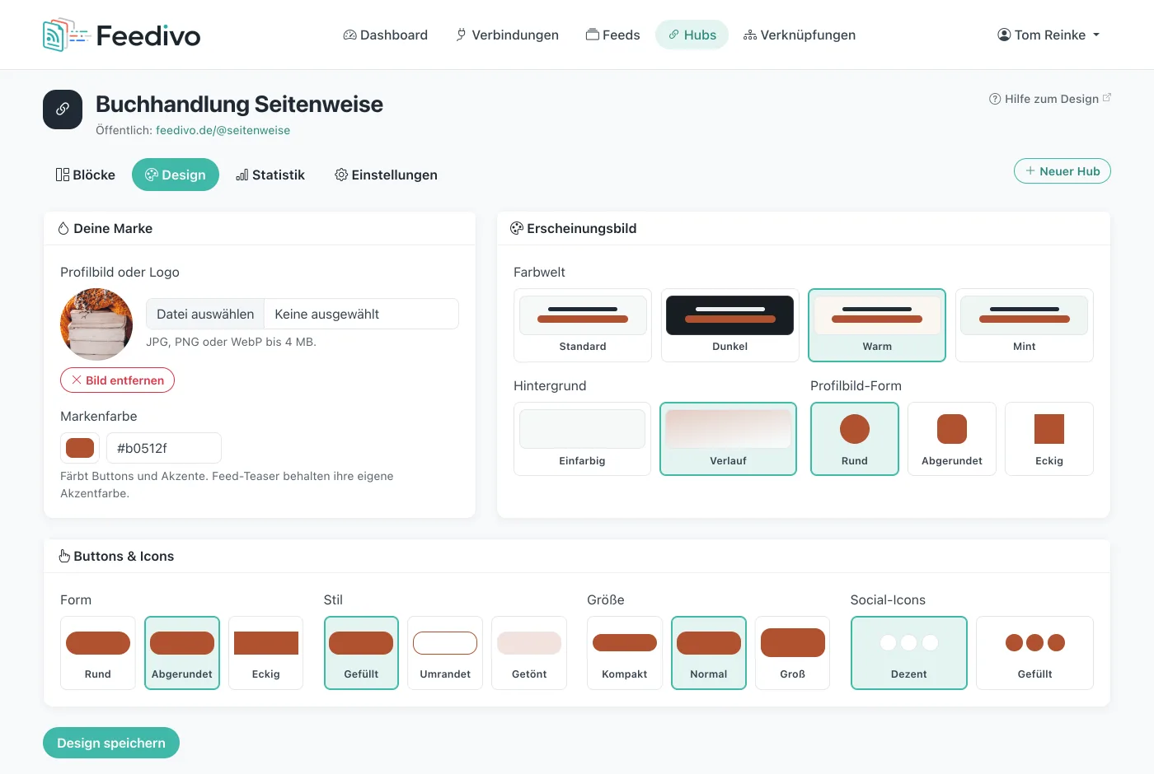Viewport: 1154px width, 774px height.
Task: Click the Neuer Hub button
Action: (x=1063, y=171)
